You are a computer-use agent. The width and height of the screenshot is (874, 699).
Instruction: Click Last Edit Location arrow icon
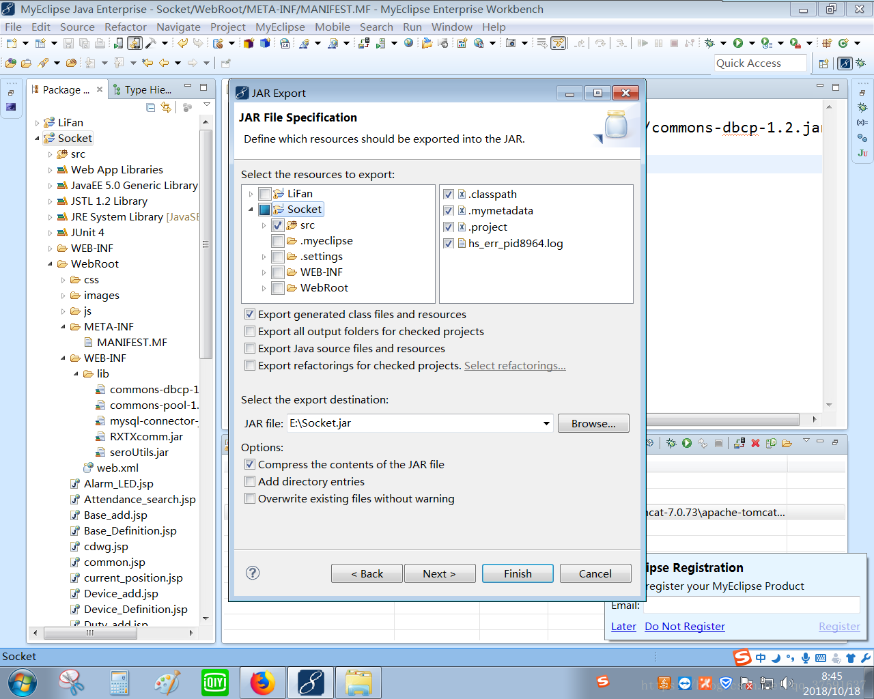(x=147, y=63)
